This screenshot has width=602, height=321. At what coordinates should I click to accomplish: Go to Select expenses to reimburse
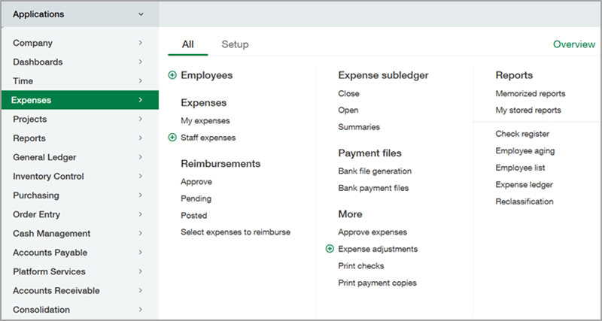[235, 232]
